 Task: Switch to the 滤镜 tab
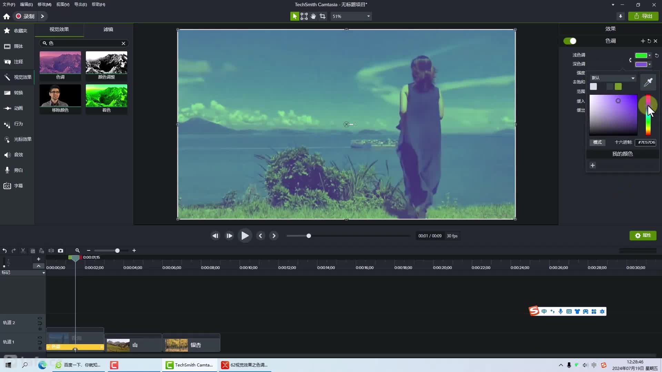(x=108, y=30)
